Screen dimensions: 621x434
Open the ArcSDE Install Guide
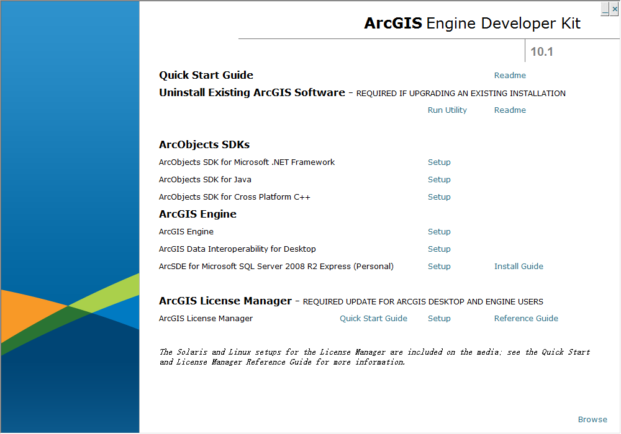coord(519,266)
